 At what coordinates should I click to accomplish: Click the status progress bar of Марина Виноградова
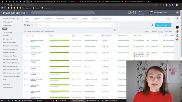click(x=59, y=40)
